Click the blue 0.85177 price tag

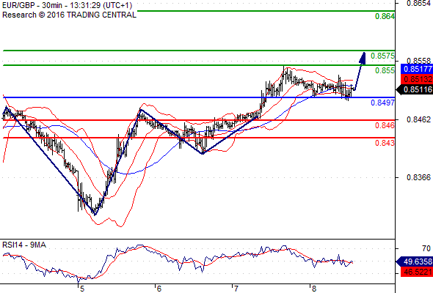(x=416, y=69)
